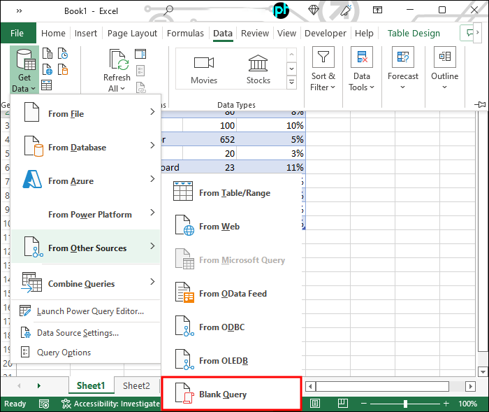489x412 pixels.
Task: Choose Blank Query from the submenu
Action: [x=223, y=395]
